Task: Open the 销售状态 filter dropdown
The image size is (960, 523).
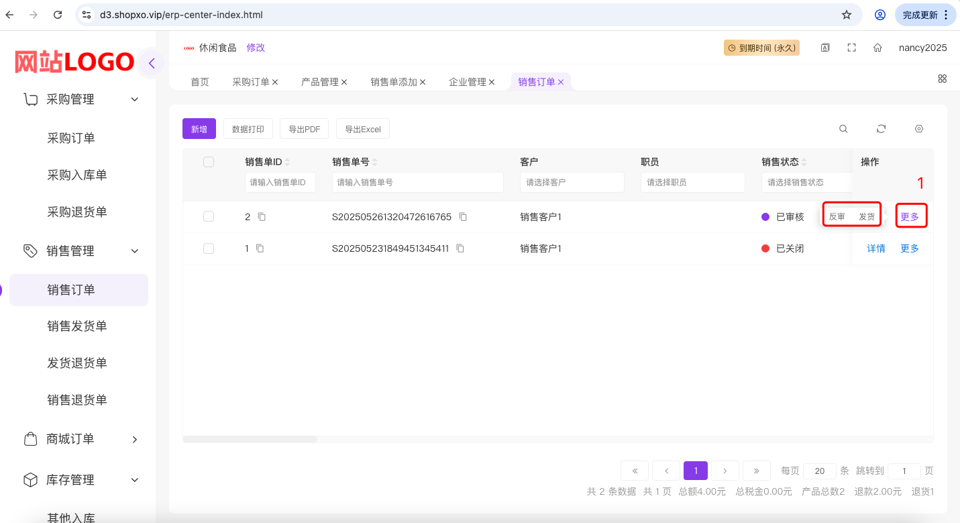Action: pos(806,182)
